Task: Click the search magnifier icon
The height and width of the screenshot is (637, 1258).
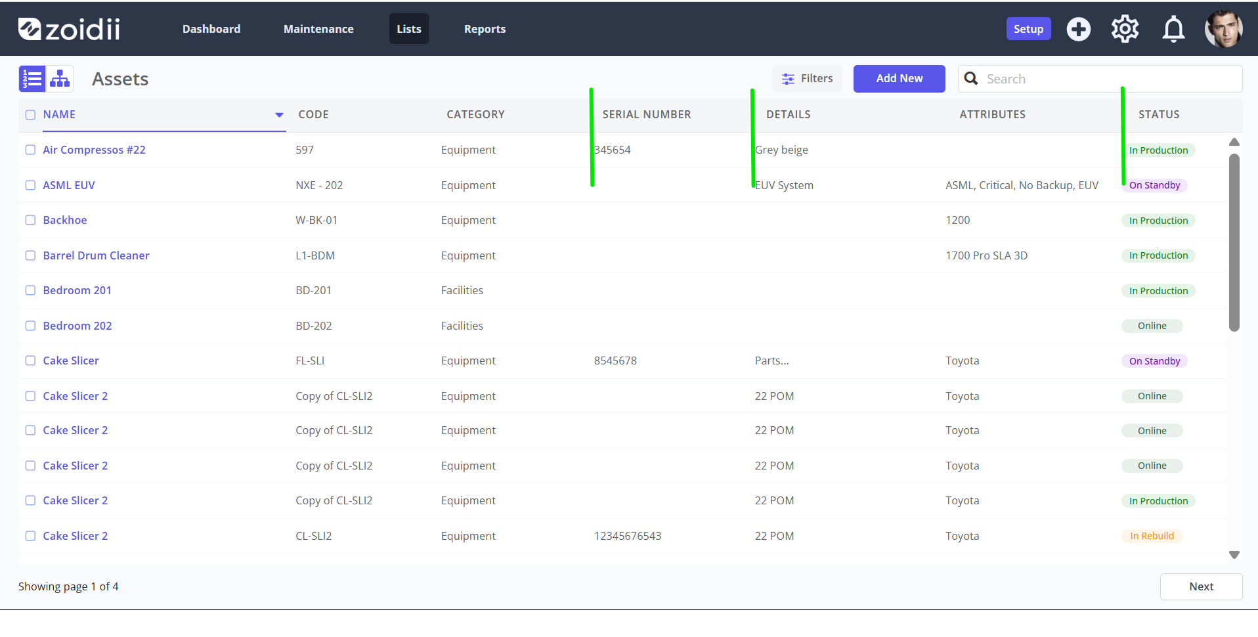Action: point(971,79)
